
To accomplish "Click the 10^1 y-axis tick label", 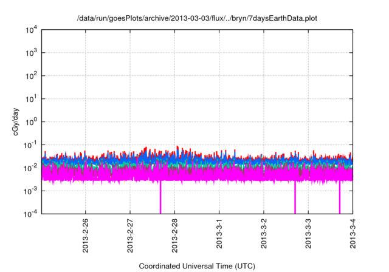I will click(x=31, y=99).
